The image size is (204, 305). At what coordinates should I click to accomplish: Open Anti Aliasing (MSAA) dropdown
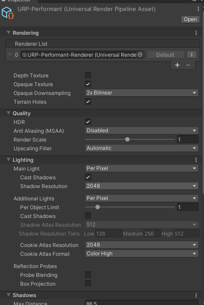(142, 131)
